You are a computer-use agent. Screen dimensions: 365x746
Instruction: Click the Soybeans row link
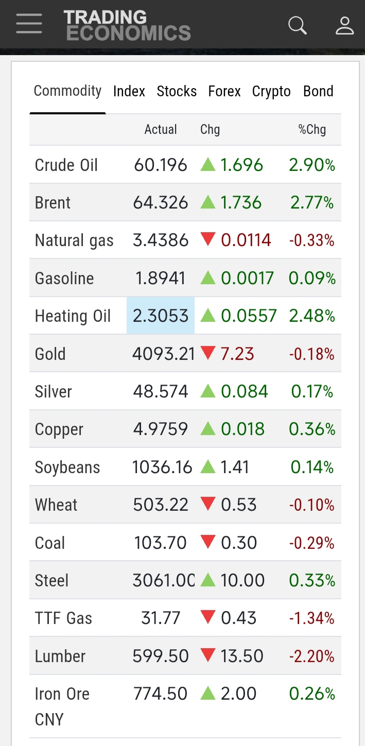click(x=67, y=467)
